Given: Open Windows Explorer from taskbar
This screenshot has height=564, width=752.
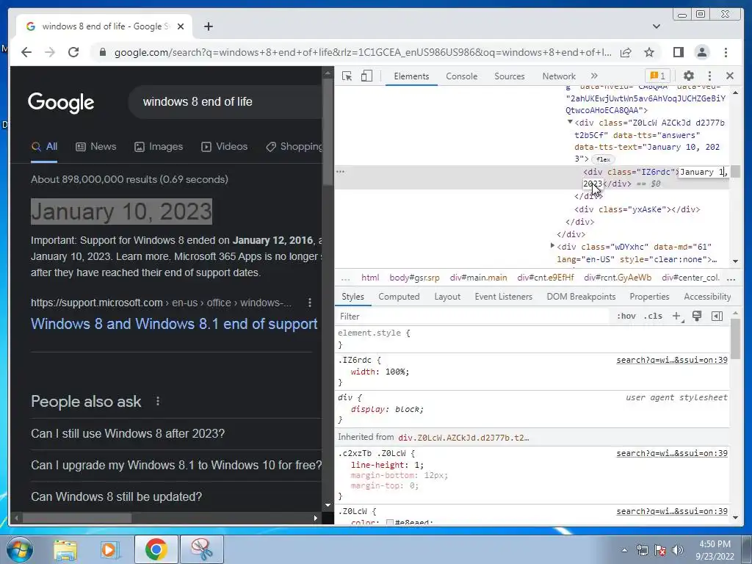Looking at the screenshot, I should (x=65, y=549).
